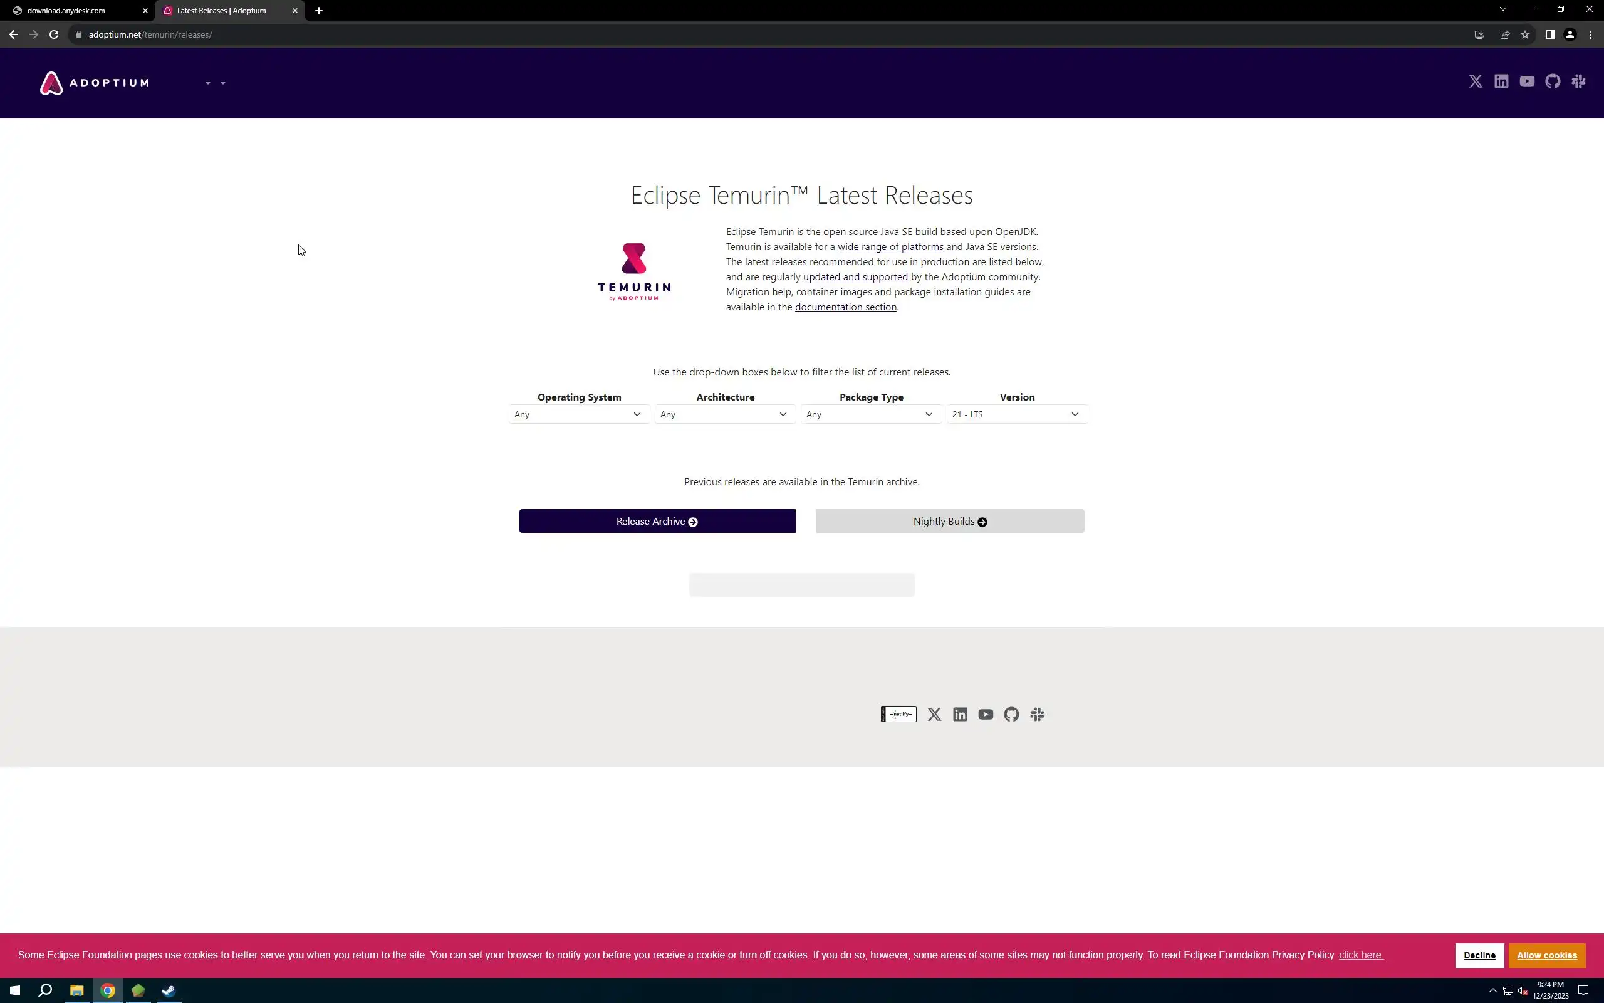The image size is (1604, 1003).
Task: Open Steam from the Windows taskbar
Action: (169, 991)
